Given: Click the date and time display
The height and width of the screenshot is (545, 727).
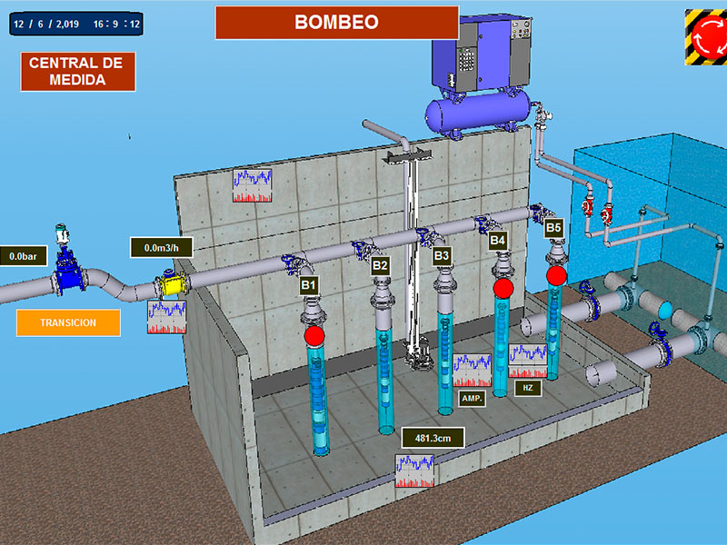Looking at the screenshot, I should click(76, 25).
